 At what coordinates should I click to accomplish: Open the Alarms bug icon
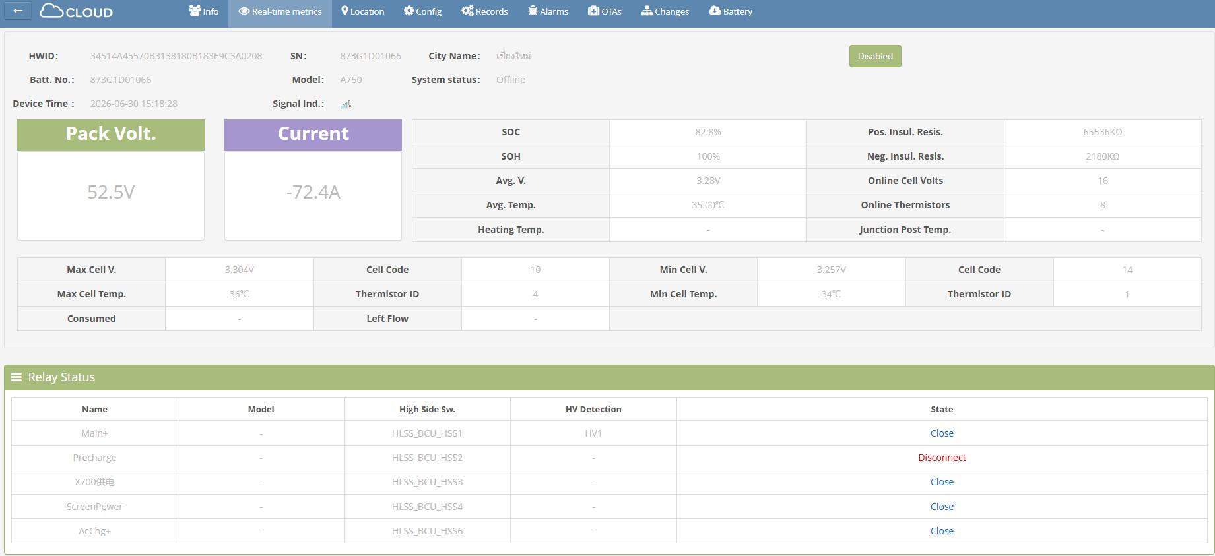click(x=533, y=11)
